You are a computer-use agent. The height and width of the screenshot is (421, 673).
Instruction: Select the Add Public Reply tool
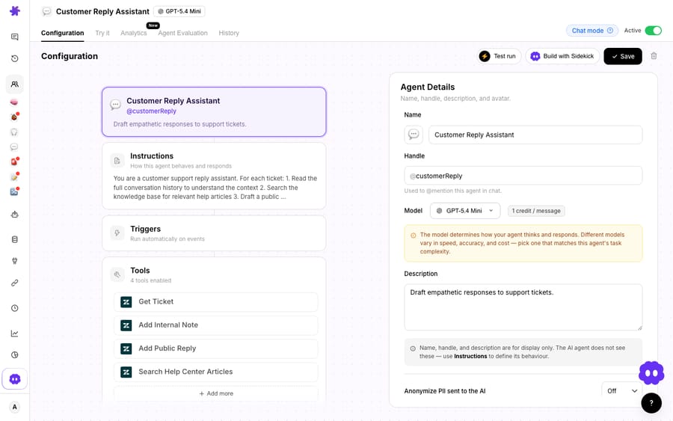[216, 348]
